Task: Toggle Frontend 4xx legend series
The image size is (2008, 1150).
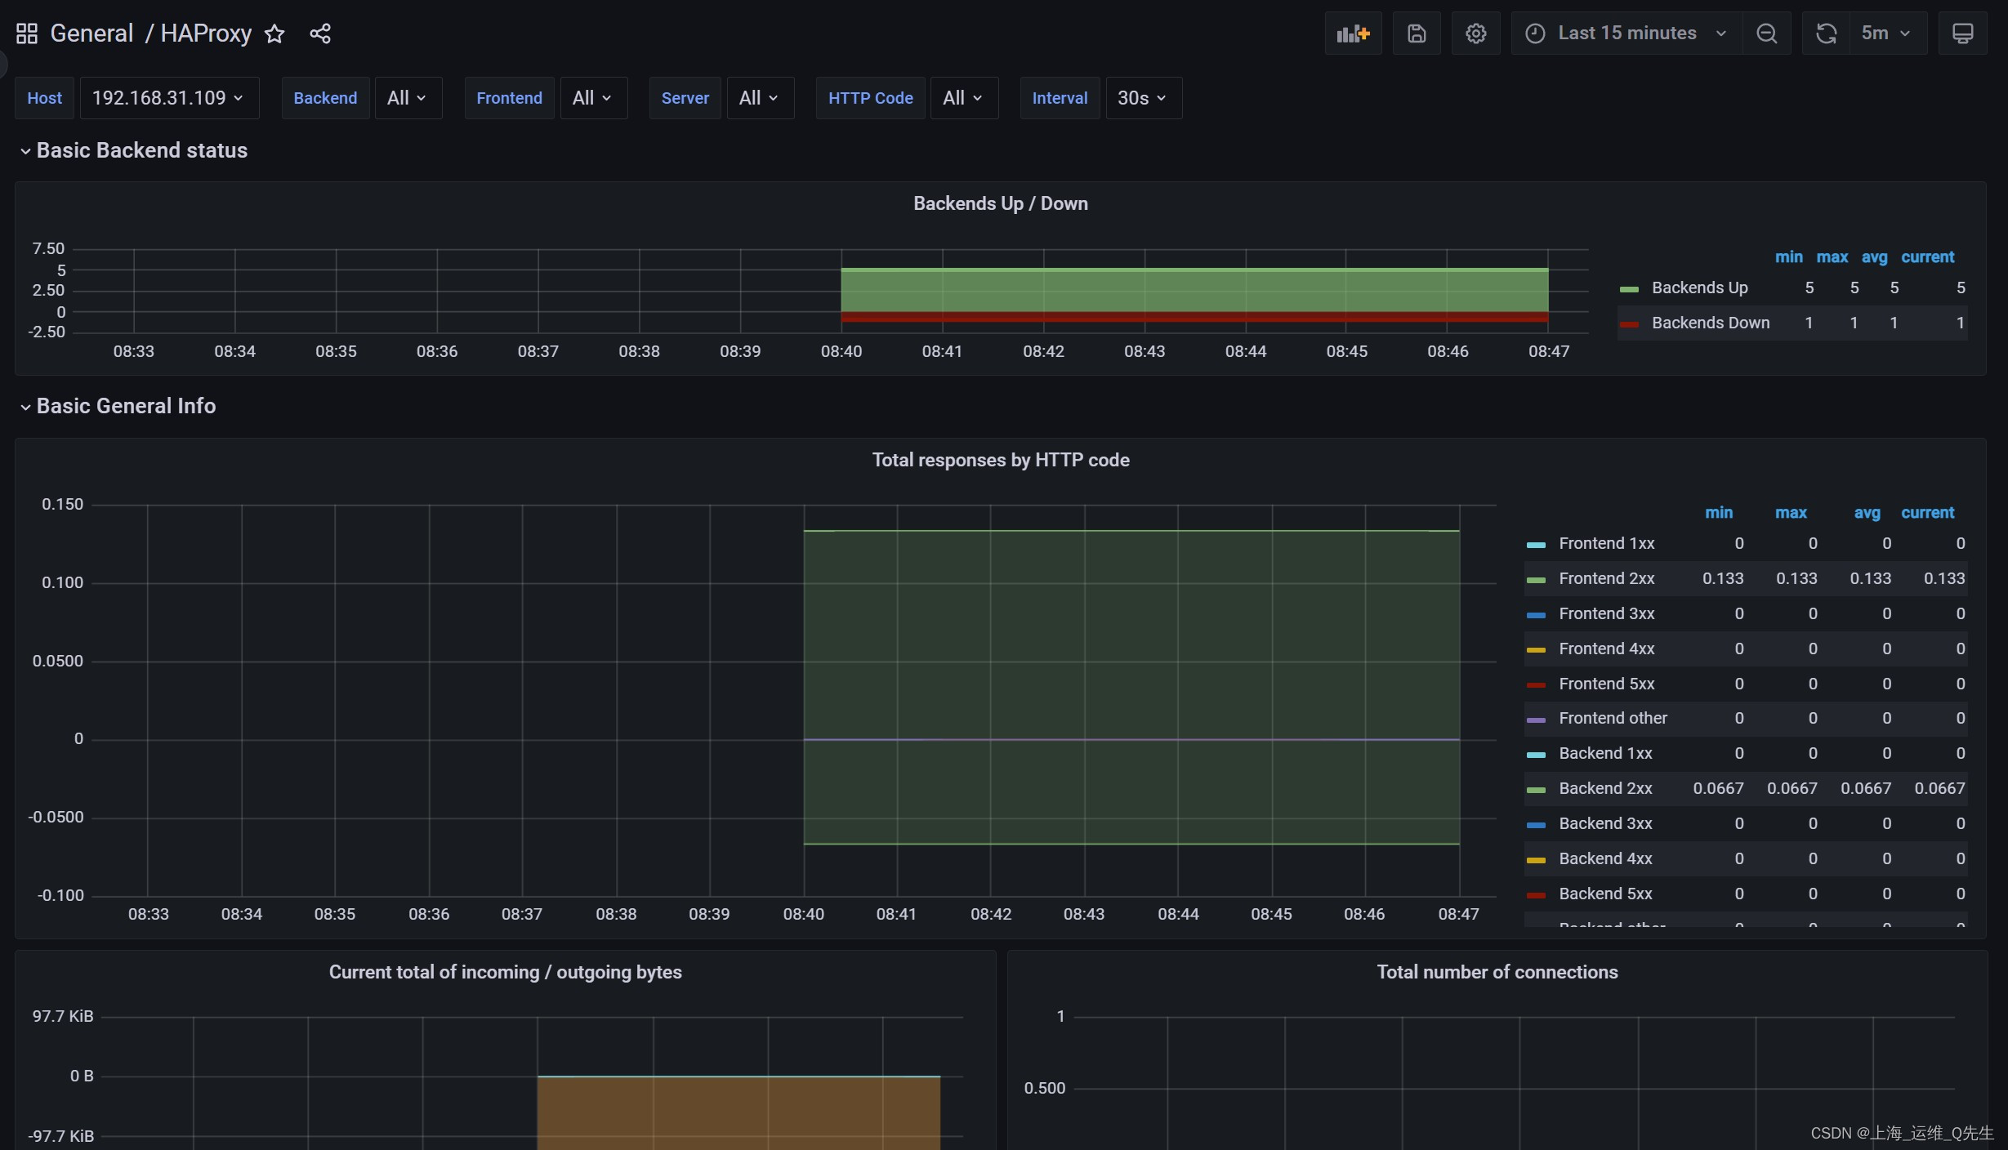Action: 1606,649
